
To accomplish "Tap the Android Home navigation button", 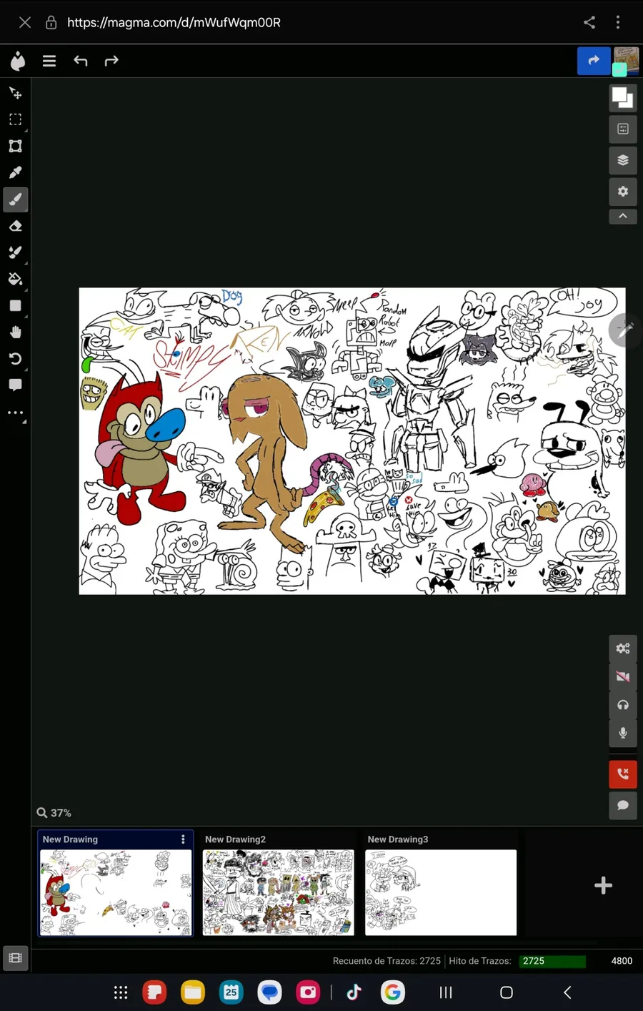I will [507, 992].
